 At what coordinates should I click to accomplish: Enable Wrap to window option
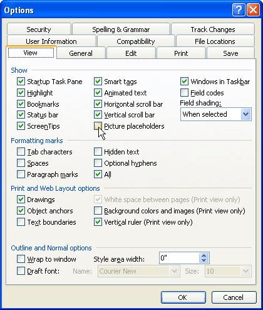point(21,259)
